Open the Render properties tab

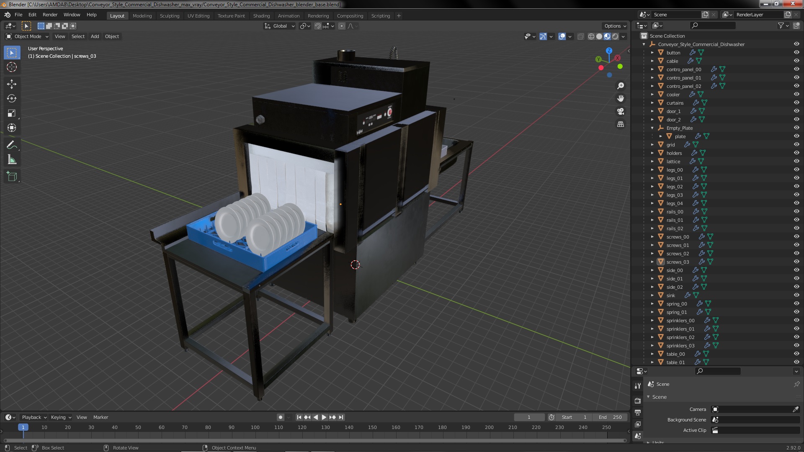(x=638, y=401)
